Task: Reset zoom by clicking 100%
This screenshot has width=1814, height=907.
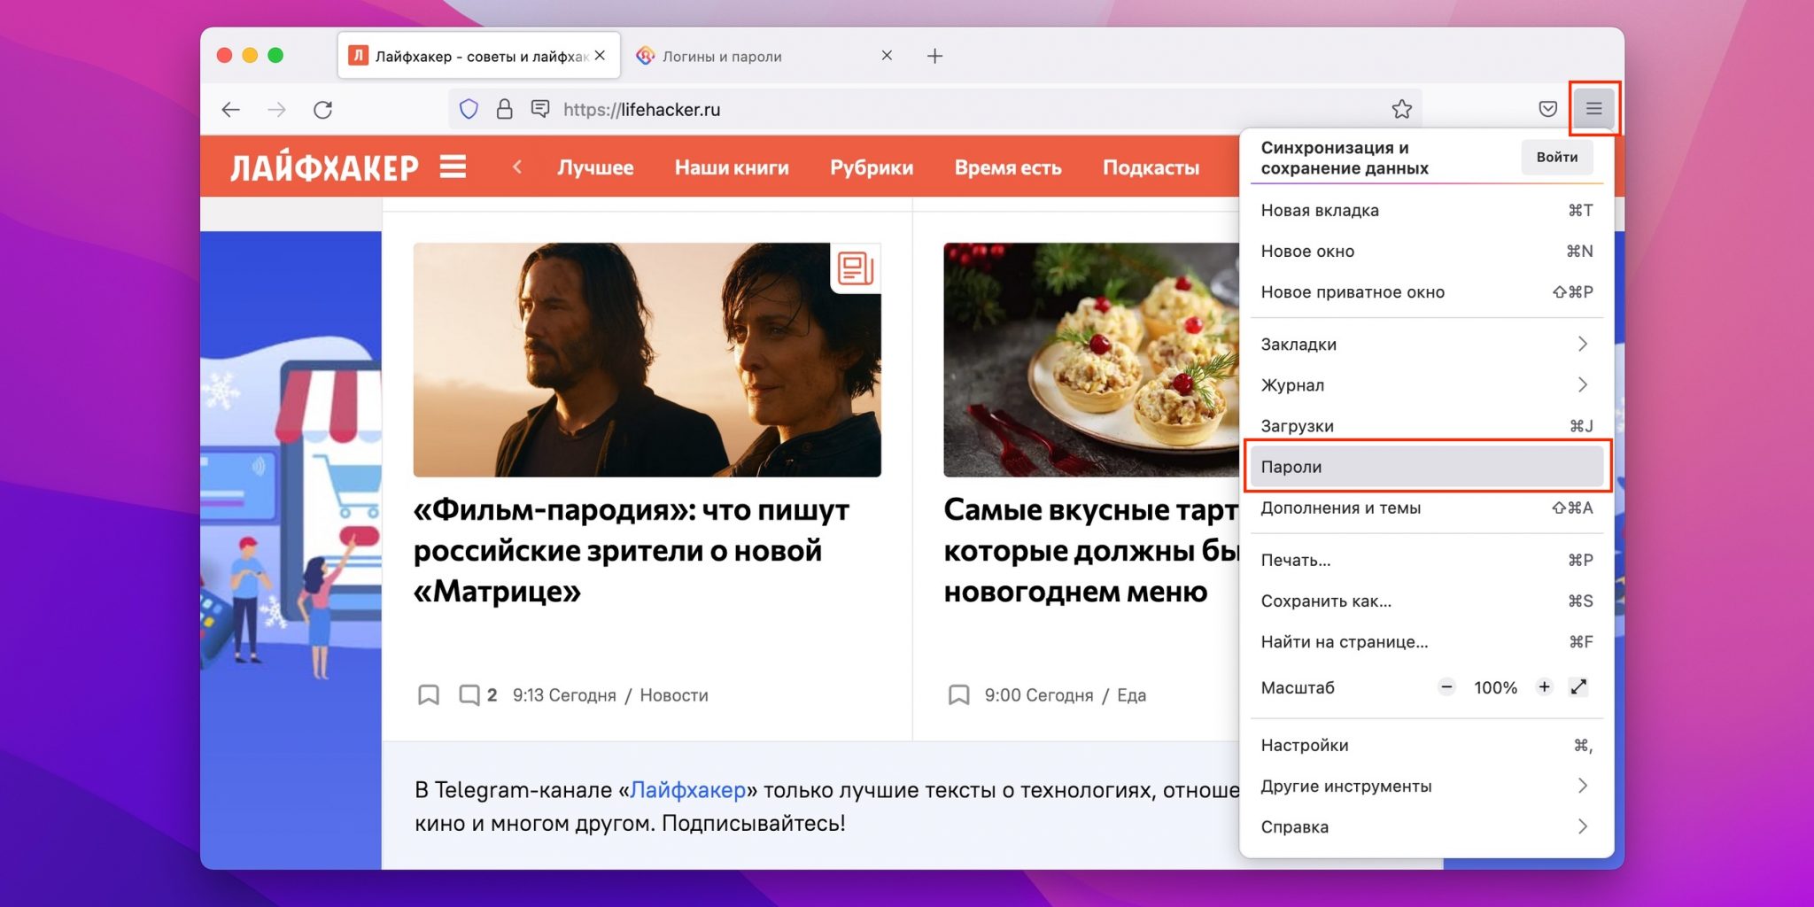Action: click(1495, 687)
